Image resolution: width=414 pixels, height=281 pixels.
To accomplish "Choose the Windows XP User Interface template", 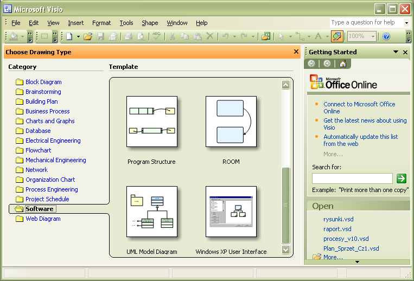I will (x=231, y=212).
